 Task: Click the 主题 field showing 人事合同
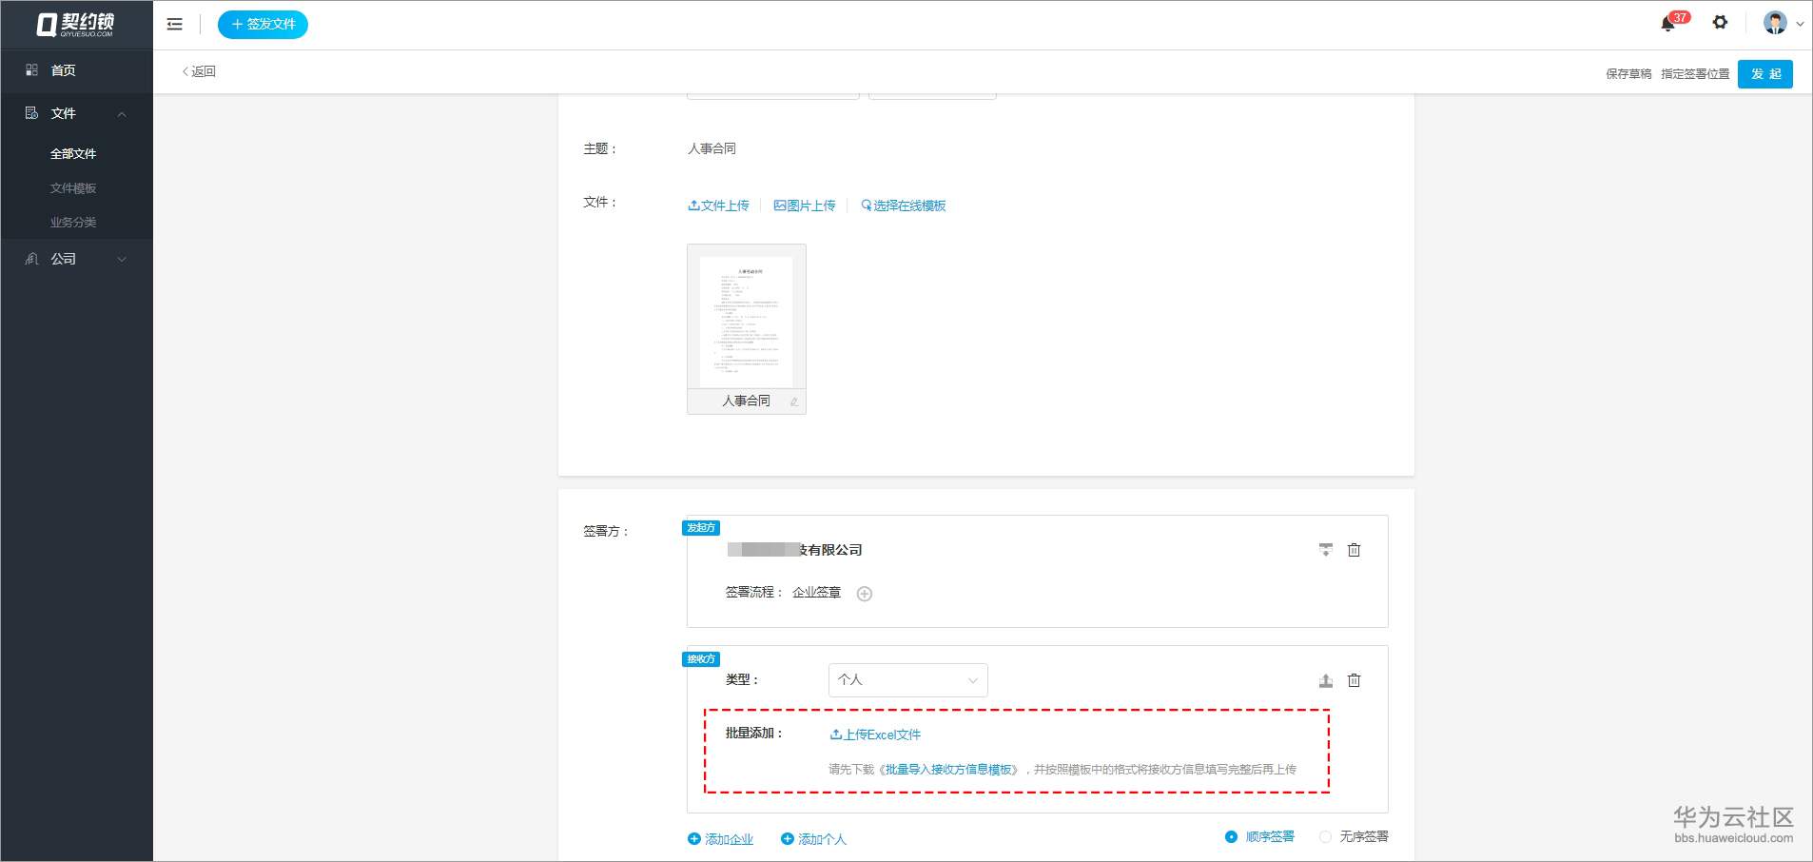(x=712, y=148)
